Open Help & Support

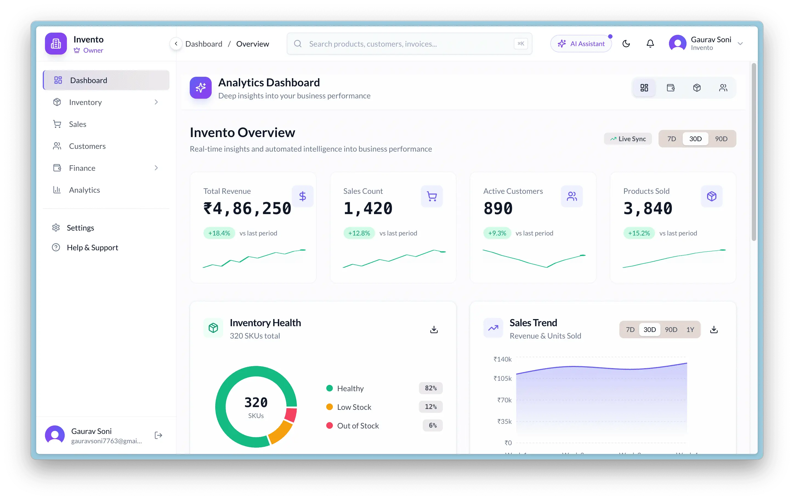tap(106, 248)
